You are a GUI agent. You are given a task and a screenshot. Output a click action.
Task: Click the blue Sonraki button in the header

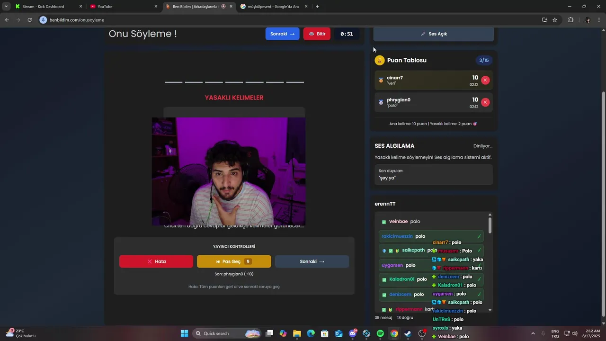coord(282,34)
